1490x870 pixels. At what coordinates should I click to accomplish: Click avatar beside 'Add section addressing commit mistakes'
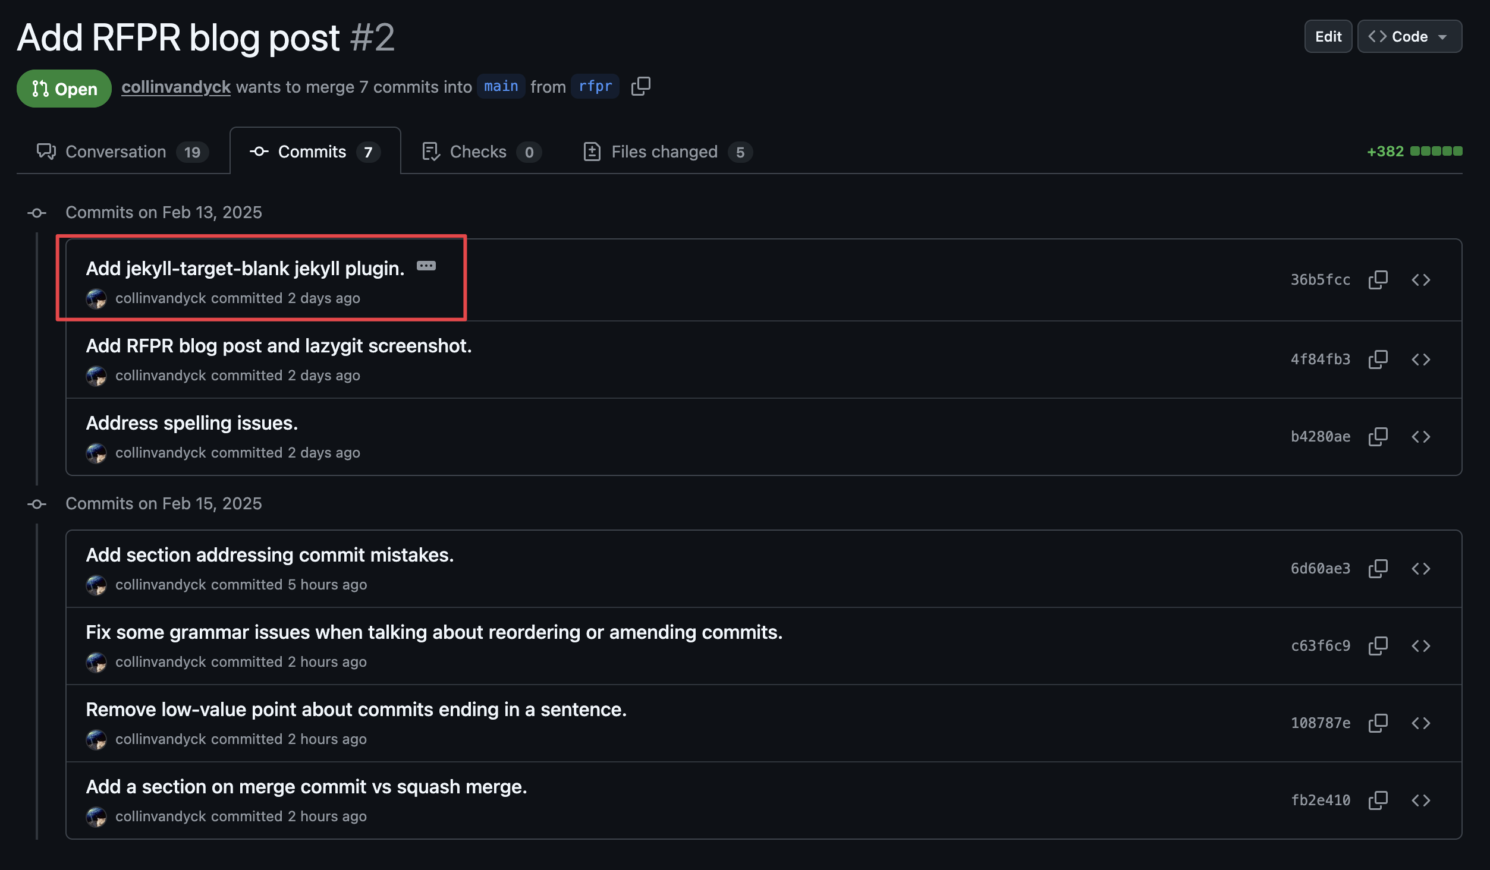click(96, 585)
